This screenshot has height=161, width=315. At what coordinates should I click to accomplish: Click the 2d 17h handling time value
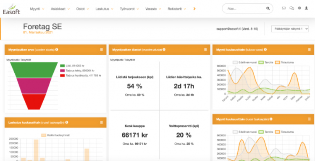[184, 86]
